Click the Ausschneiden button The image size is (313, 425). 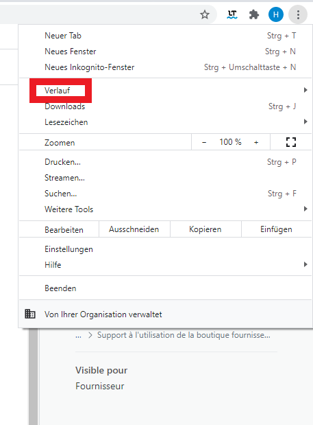coord(134,229)
